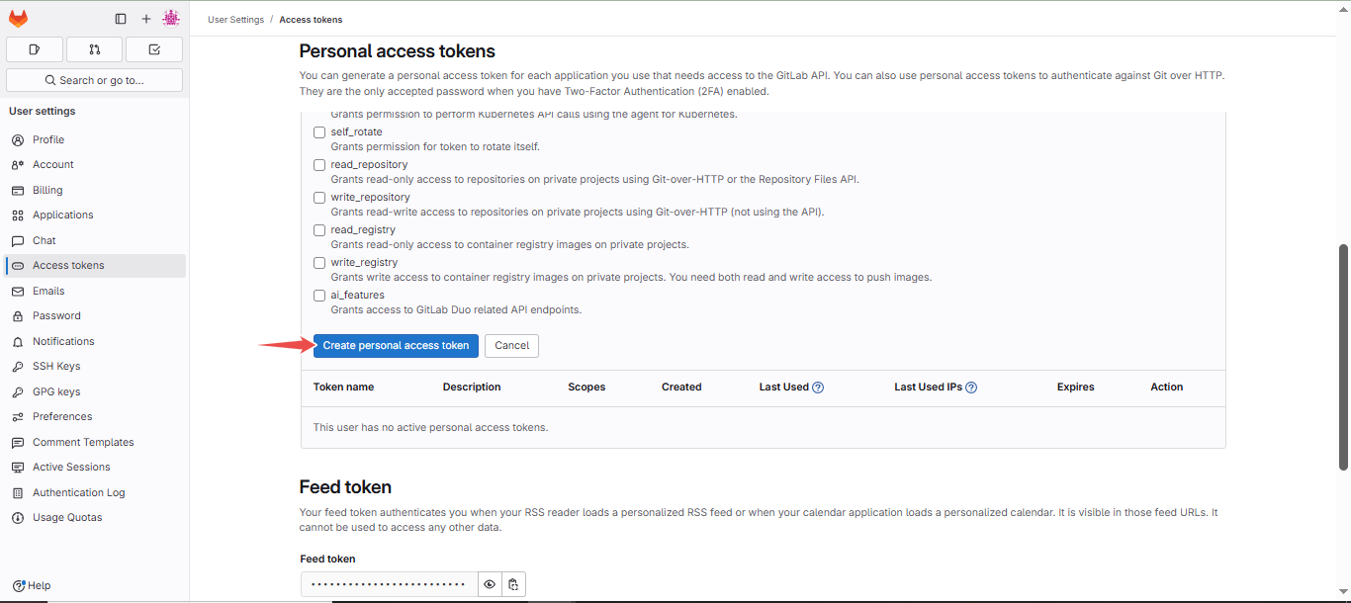Enable the read_repository scope checkbox

(x=319, y=164)
